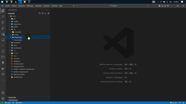
Task: Open the Docker whale icon view
Action: pyautogui.click(x=3, y=69)
